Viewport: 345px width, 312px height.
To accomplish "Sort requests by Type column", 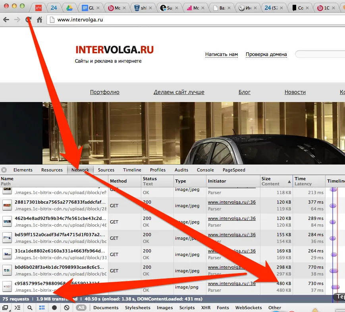I will pyautogui.click(x=190, y=181).
